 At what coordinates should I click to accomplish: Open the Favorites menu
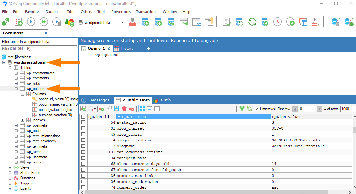[32, 11]
